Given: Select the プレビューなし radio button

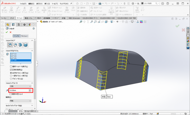Looking at the screenshot, I should tap(11, 79).
